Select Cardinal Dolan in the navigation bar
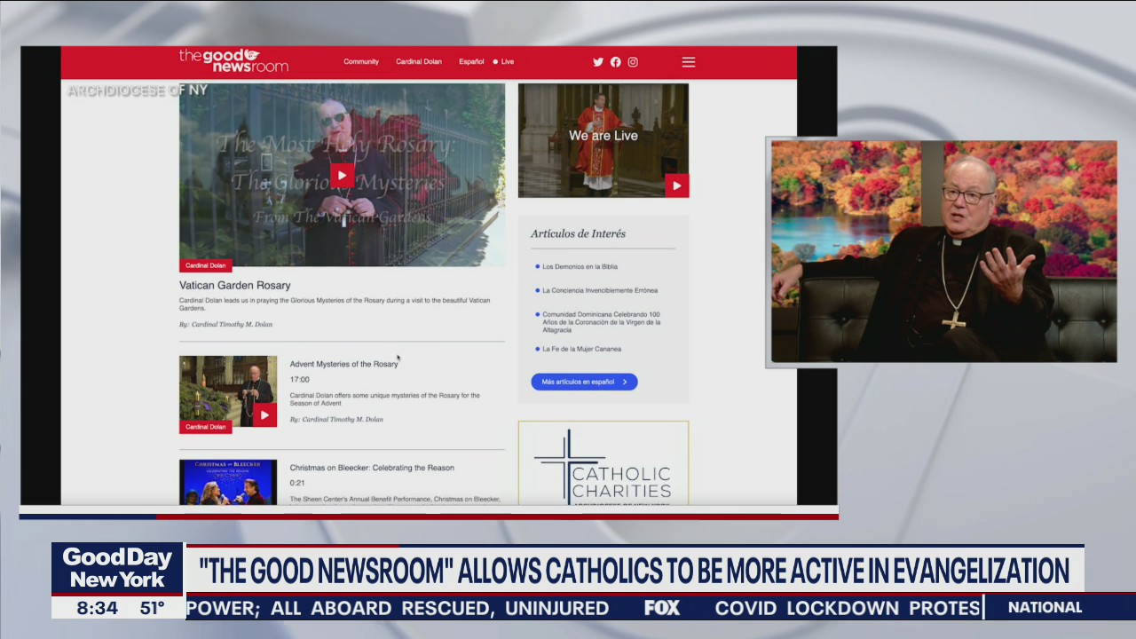This screenshot has width=1136, height=639. (418, 62)
